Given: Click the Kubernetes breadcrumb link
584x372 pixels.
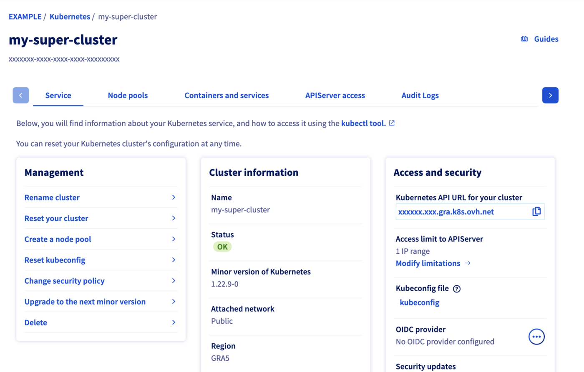Looking at the screenshot, I should pos(70,16).
